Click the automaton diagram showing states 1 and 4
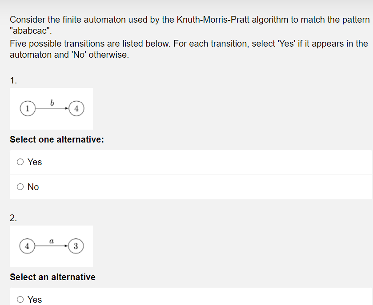The width and height of the screenshot is (373, 305). click(51, 108)
